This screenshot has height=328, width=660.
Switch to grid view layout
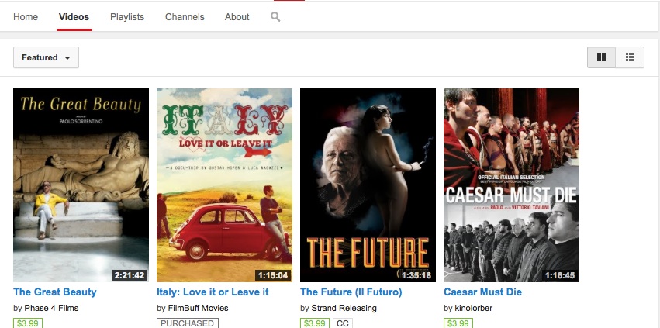pos(601,57)
